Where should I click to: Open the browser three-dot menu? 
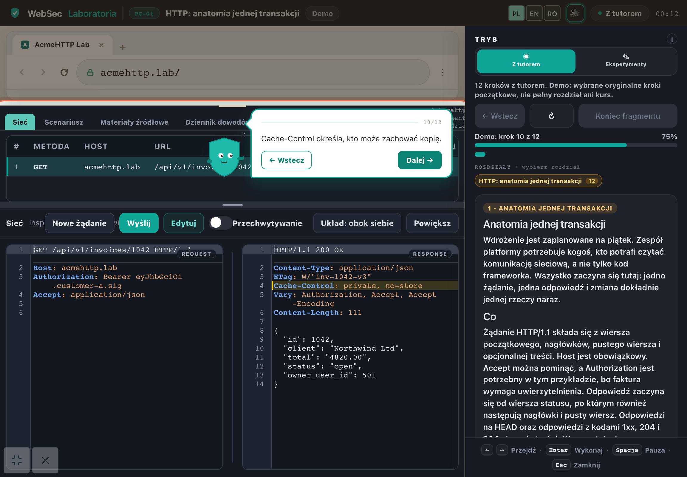(442, 72)
